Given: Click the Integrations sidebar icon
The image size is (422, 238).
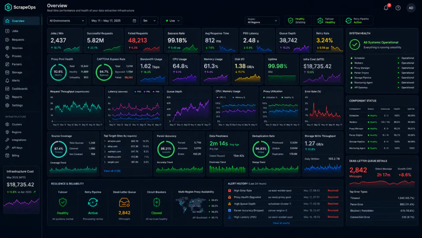Looking at the screenshot, I should [x=7, y=140].
